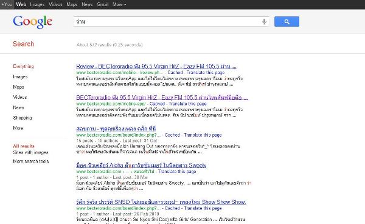Open News in the top navigation bar
The width and height of the screenshot is (365, 224).
click(87, 4)
